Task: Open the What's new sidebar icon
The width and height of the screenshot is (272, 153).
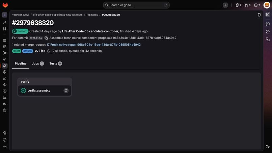Action: (x=5, y=133)
